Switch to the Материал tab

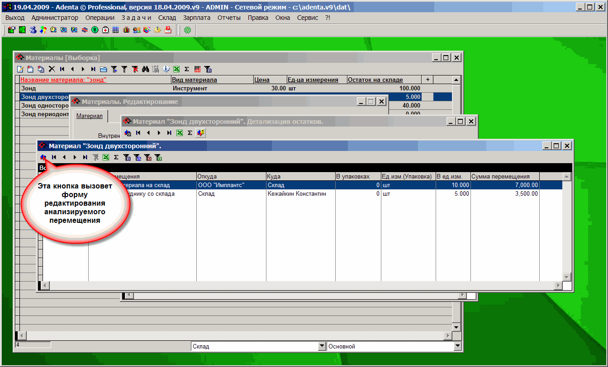pyautogui.click(x=89, y=116)
